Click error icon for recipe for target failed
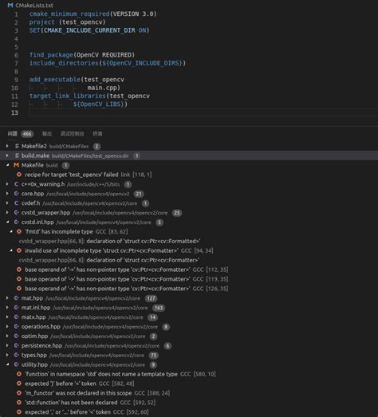Image resolution: width=378 pixels, height=417 pixels. click(19, 175)
